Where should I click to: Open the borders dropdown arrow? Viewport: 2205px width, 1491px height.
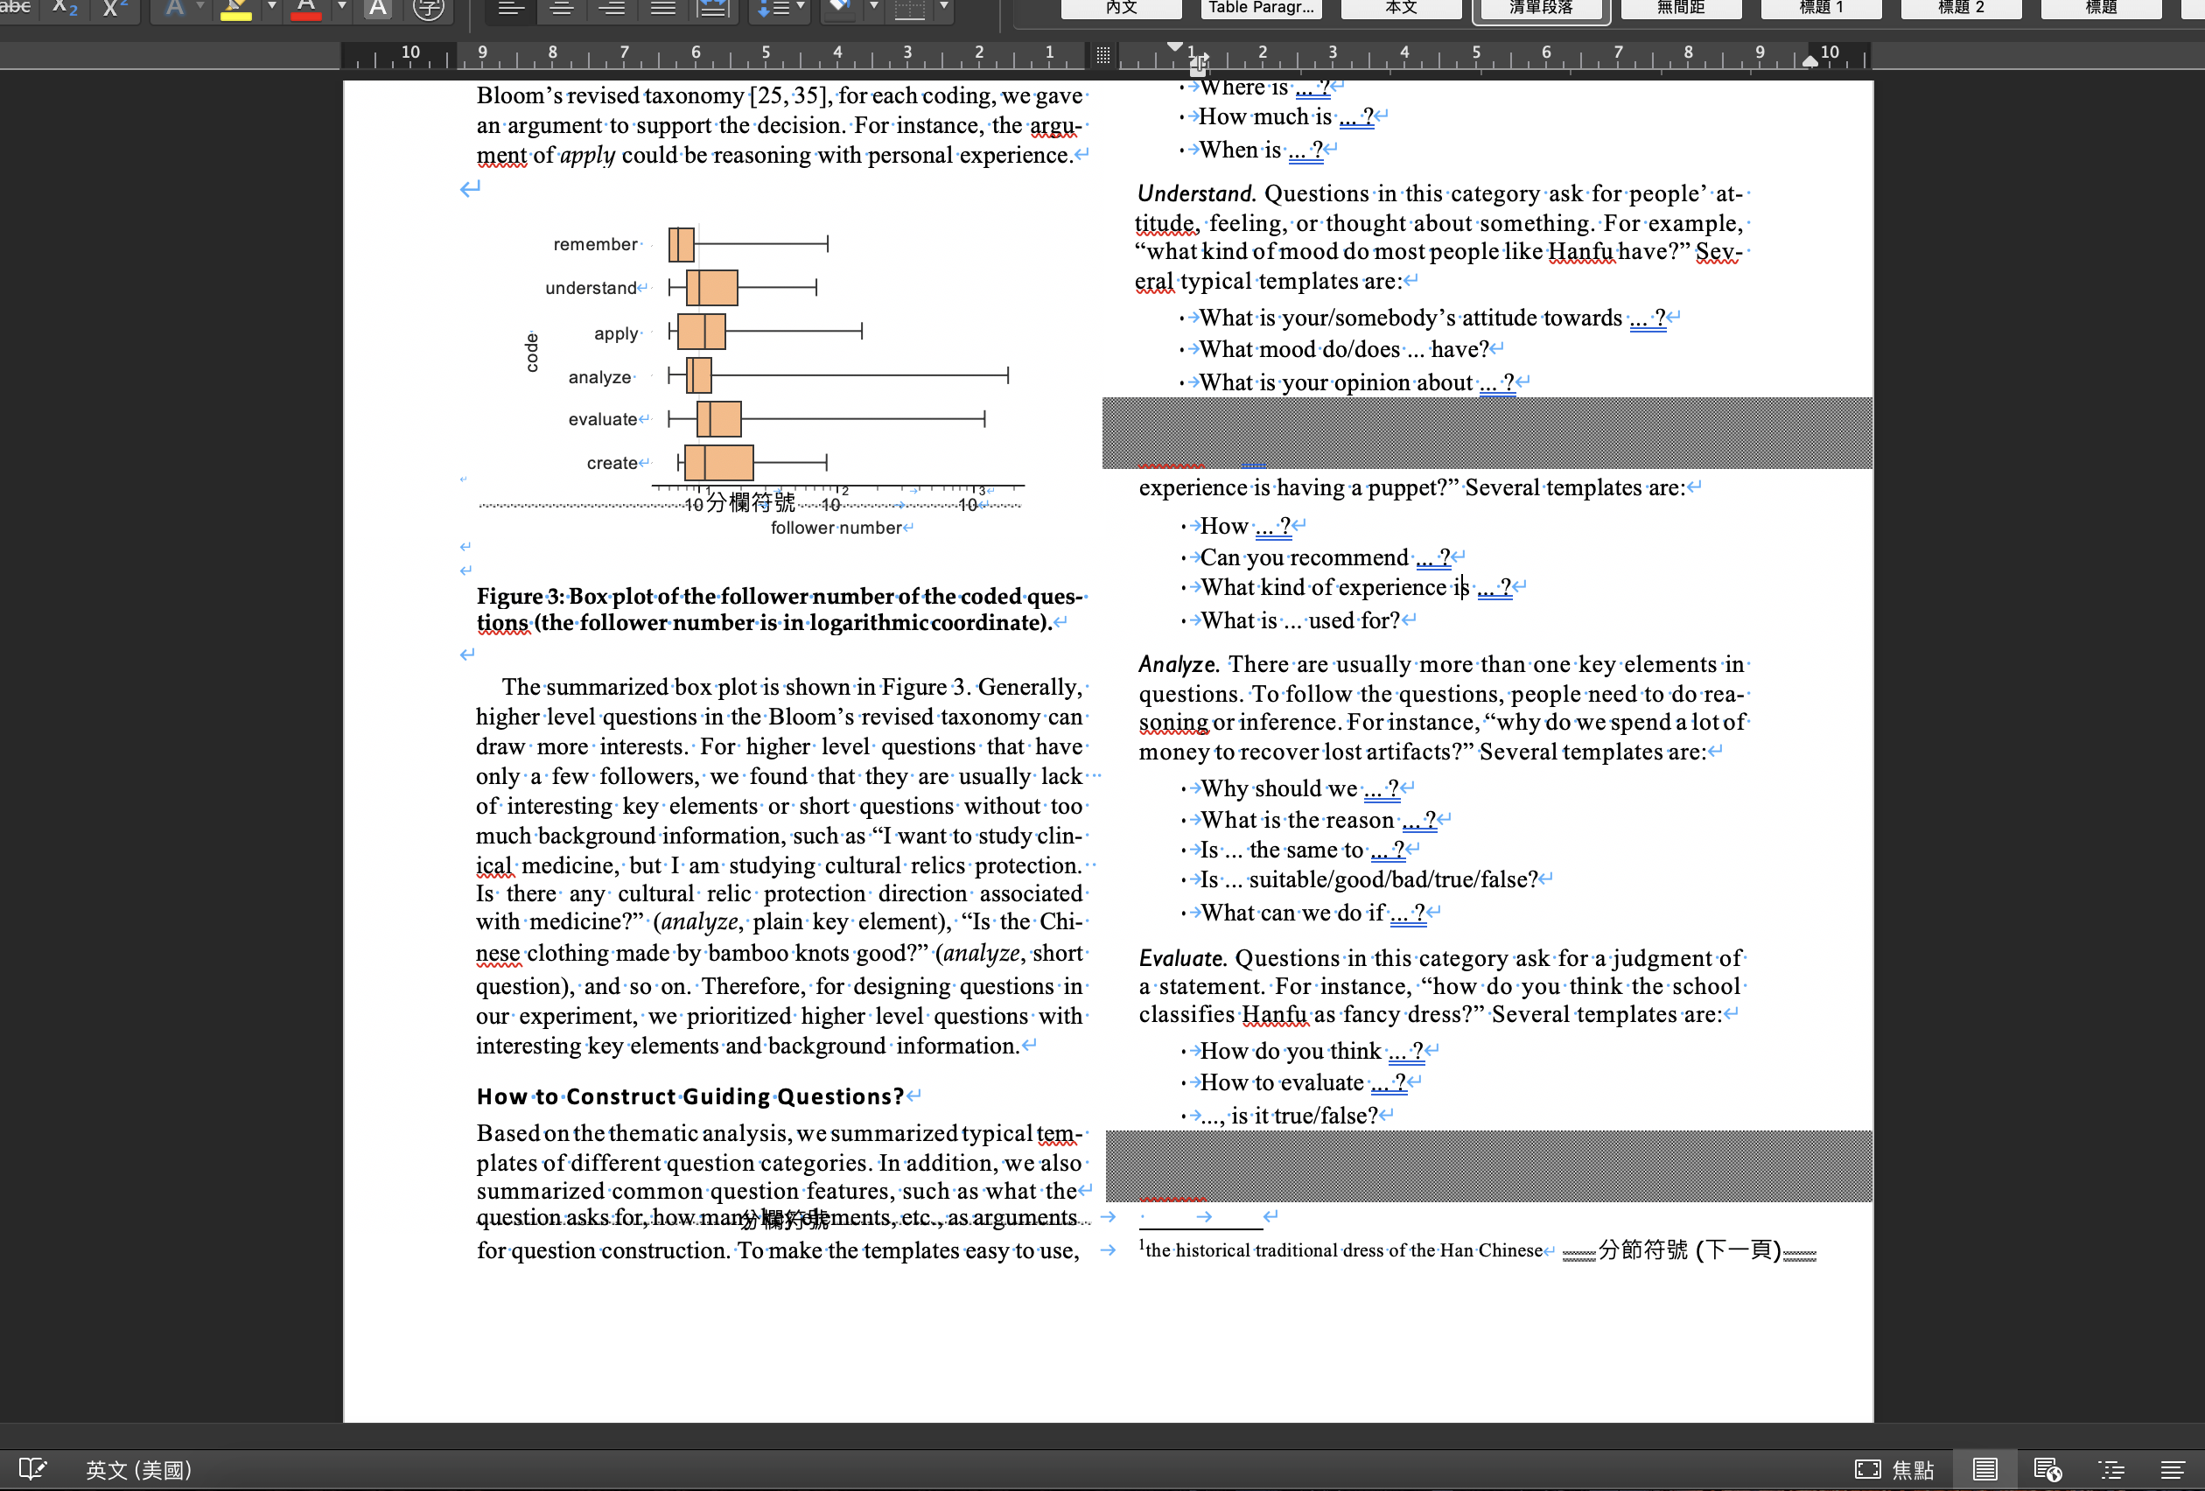(x=944, y=8)
